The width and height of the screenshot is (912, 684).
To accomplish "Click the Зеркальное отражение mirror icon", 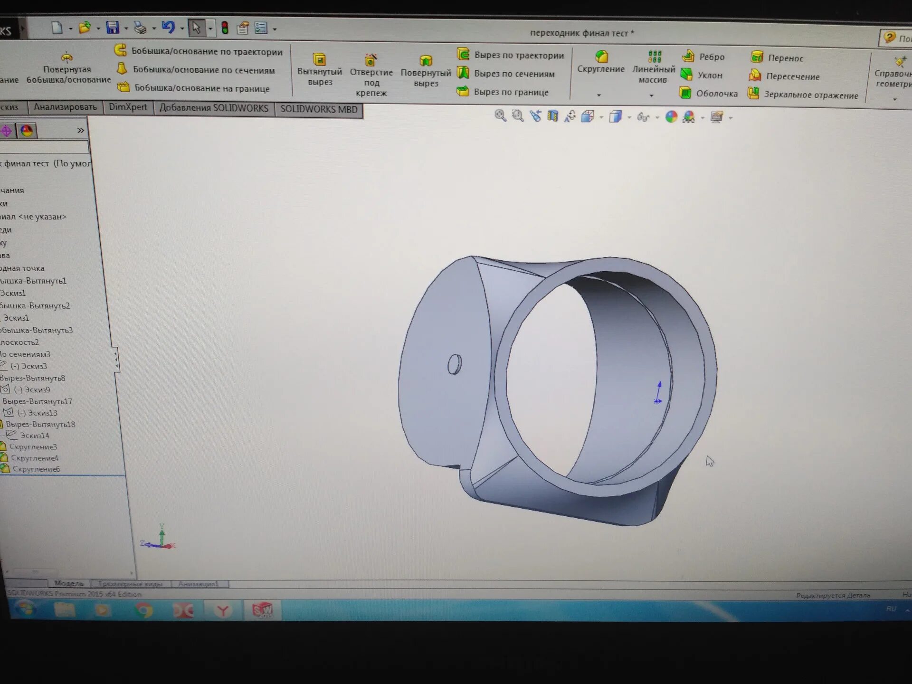I will [x=753, y=94].
